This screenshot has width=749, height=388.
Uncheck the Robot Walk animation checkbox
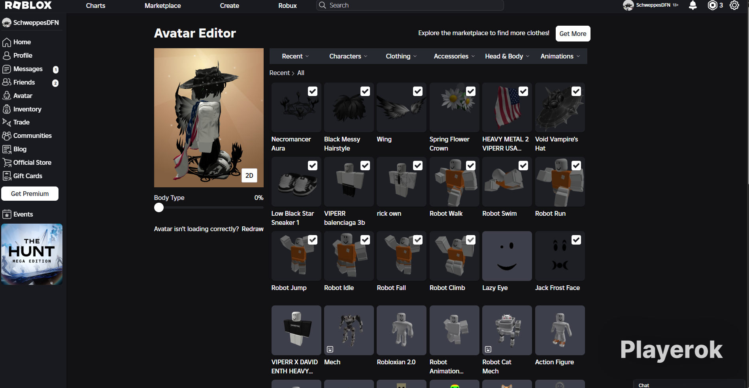pos(471,166)
